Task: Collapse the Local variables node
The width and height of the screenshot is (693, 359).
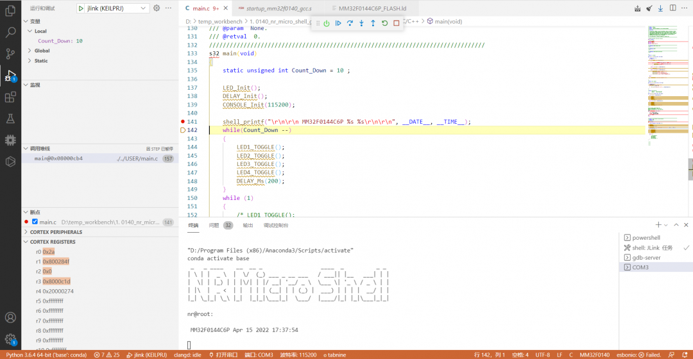Action: pyautogui.click(x=30, y=31)
